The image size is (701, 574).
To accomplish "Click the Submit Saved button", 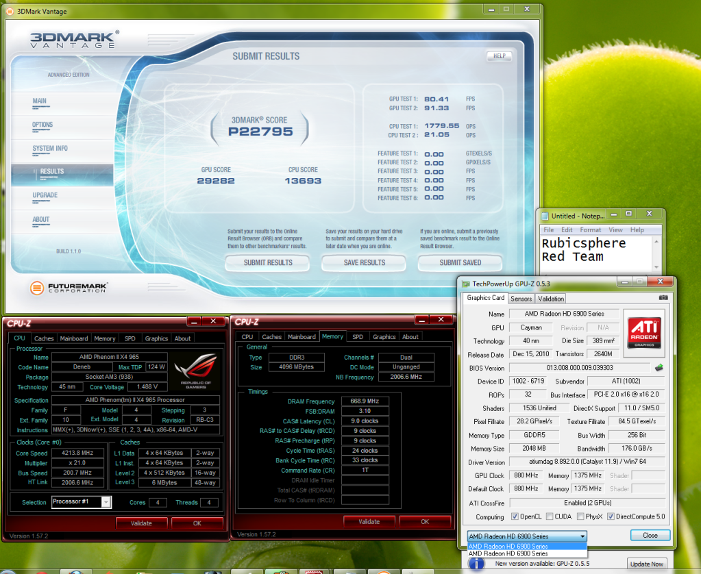I will [460, 263].
